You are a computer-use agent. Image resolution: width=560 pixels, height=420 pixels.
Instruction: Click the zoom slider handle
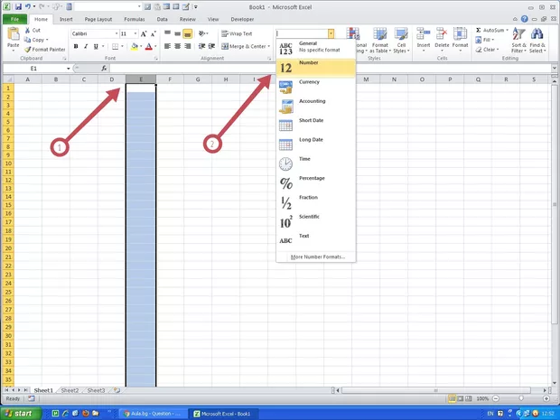click(521, 398)
